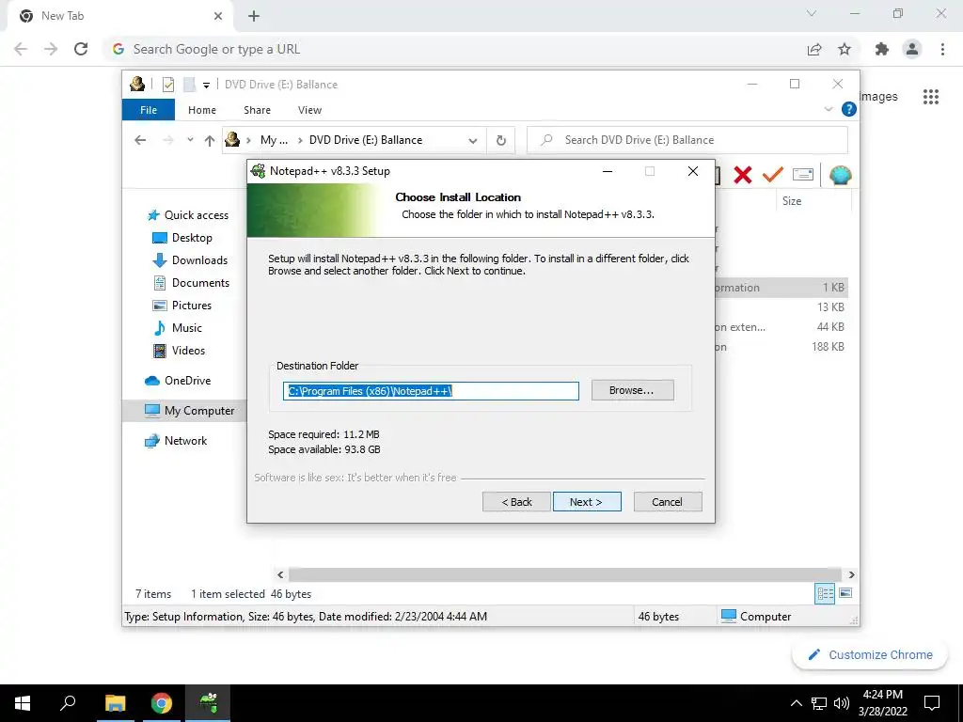Click the horizontal scrollbar in Explorer file list
This screenshot has height=722, width=963.
[565, 574]
